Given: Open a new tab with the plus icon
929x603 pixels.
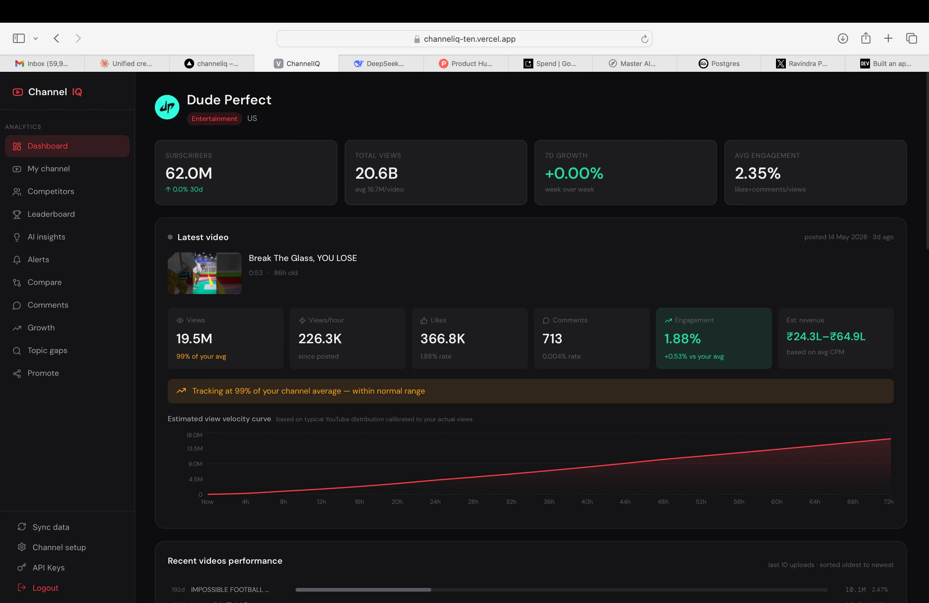Looking at the screenshot, I should [888, 38].
